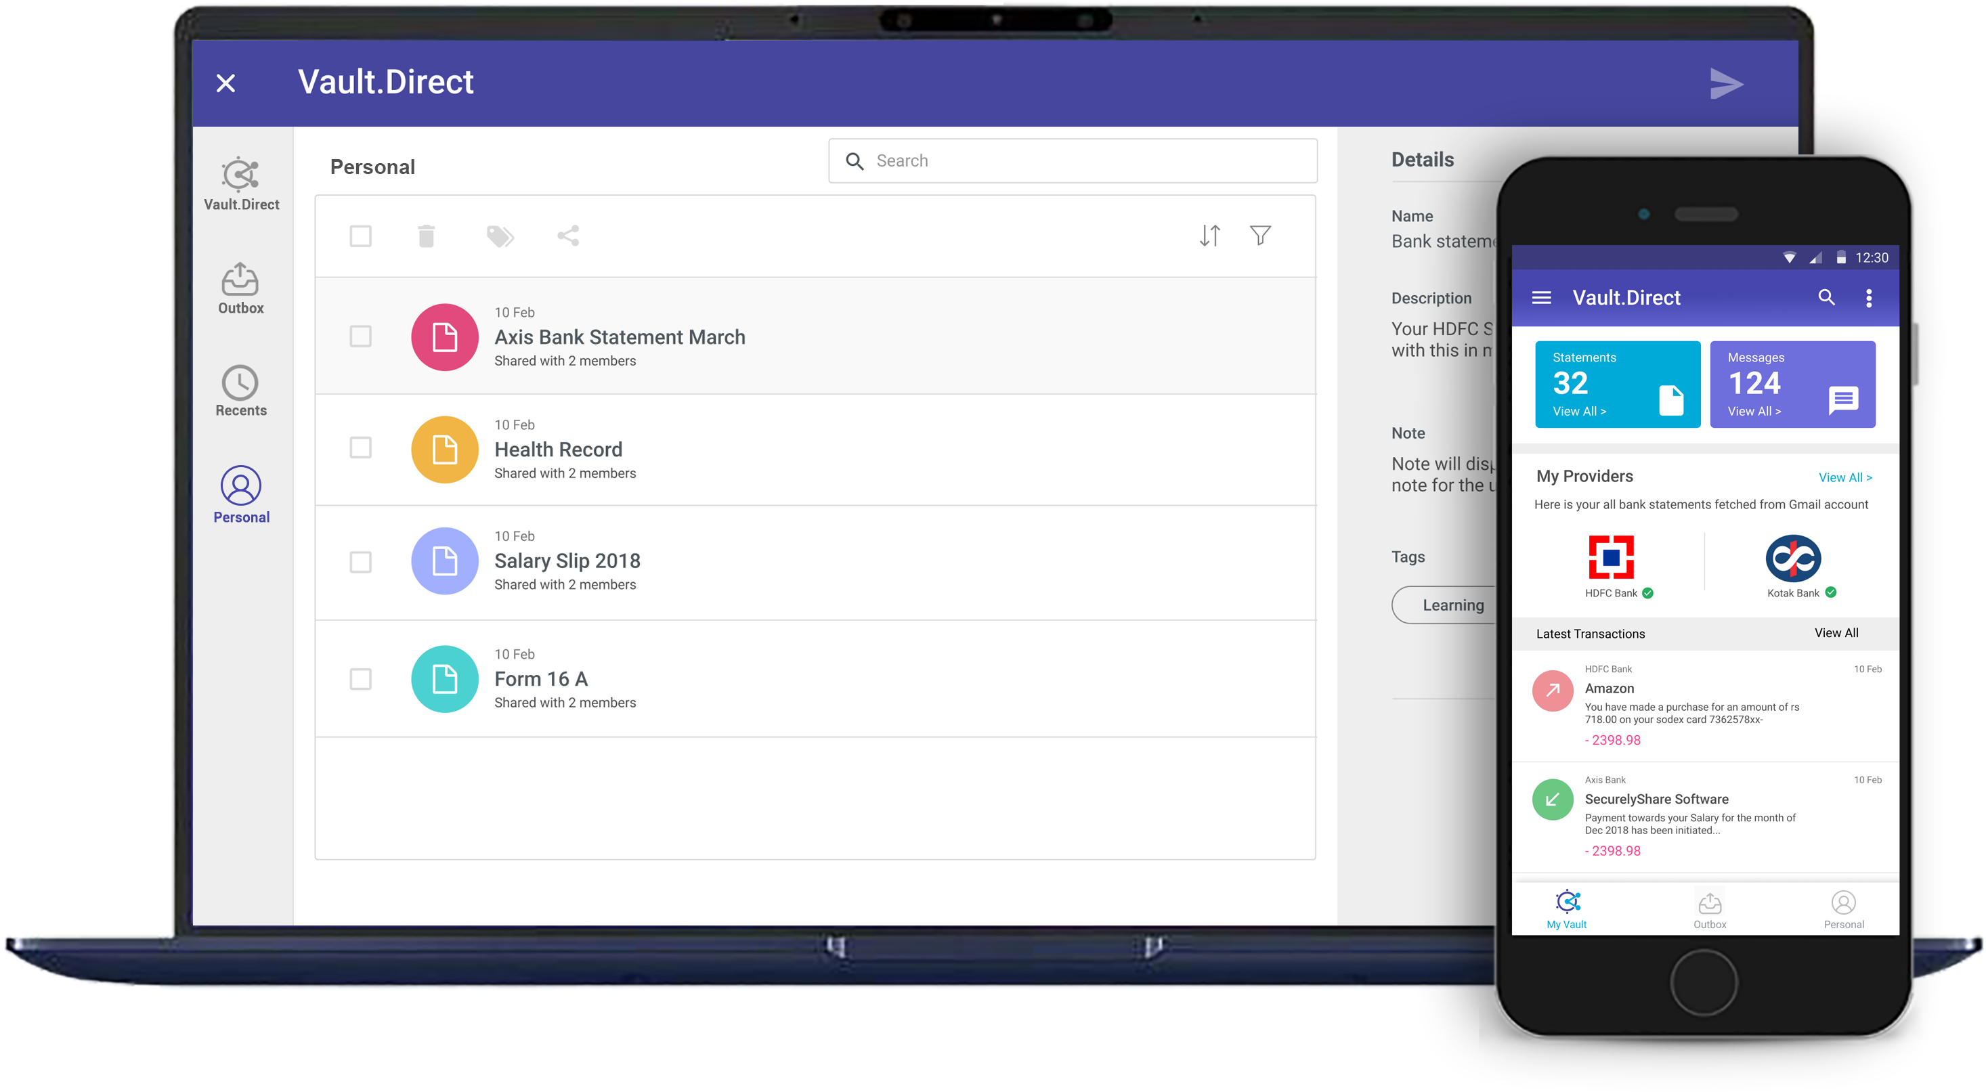Click the purple Salary Slip document icon
Image resolution: width=1986 pixels, height=1092 pixels.
(x=445, y=561)
